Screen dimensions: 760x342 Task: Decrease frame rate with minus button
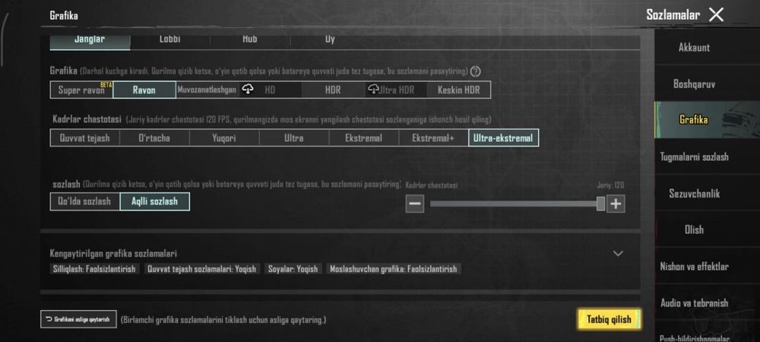pyautogui.click(x=414, y=204)
